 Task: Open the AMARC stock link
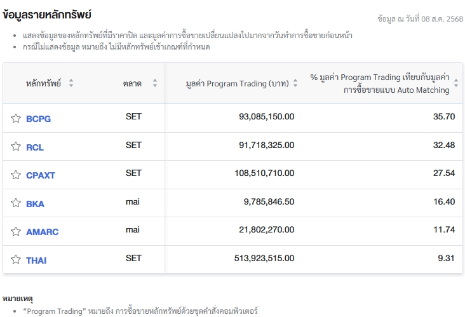coord(42,232)
